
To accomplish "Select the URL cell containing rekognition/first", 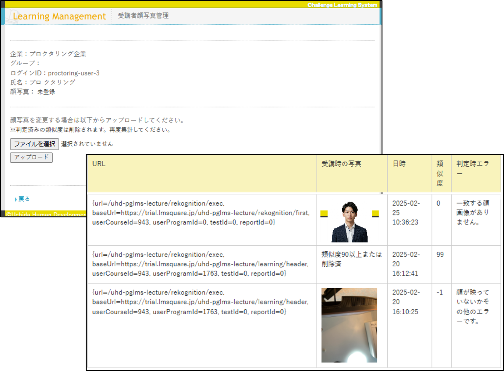I will pos(201,213).
